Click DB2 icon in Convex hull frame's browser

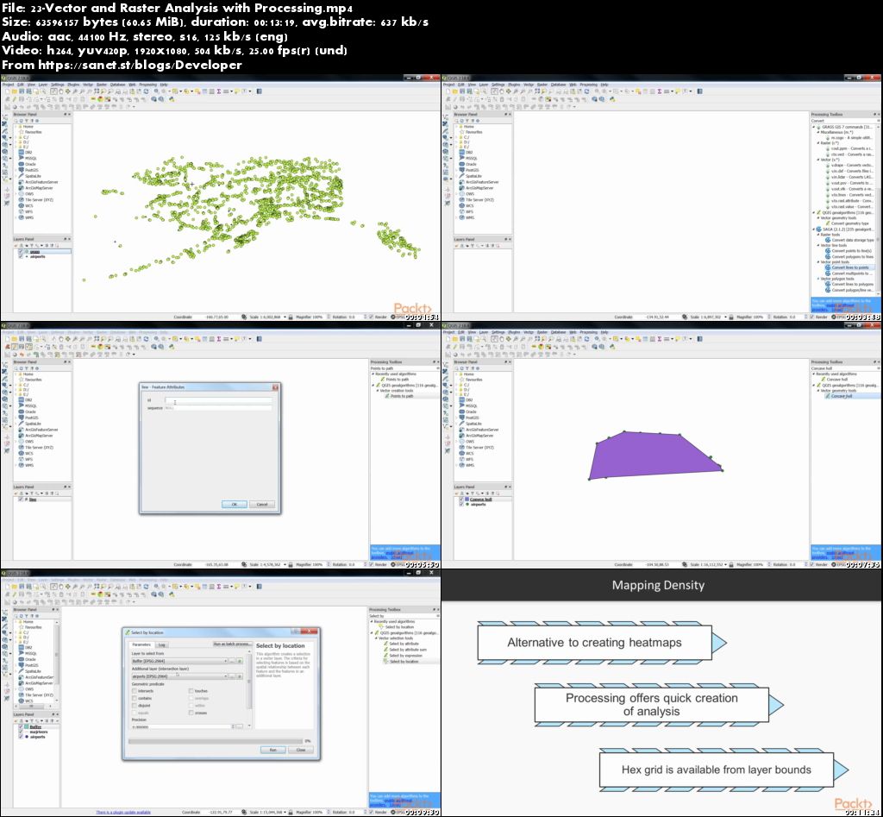click(462, 400)
